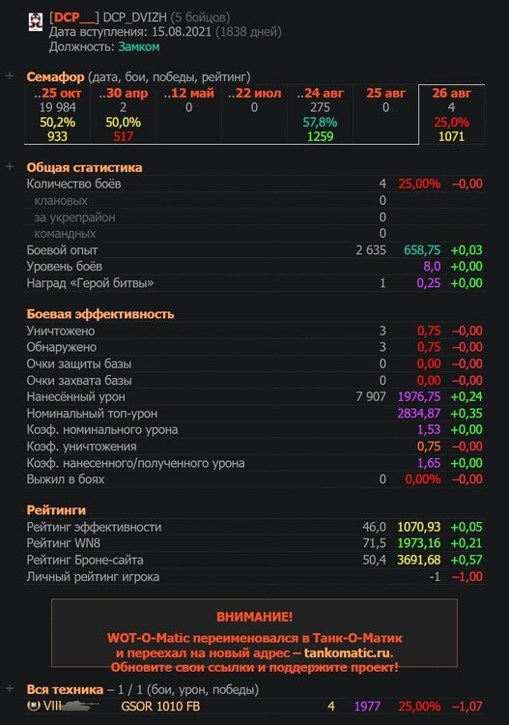Click the Замком position link

pos(138,46)
